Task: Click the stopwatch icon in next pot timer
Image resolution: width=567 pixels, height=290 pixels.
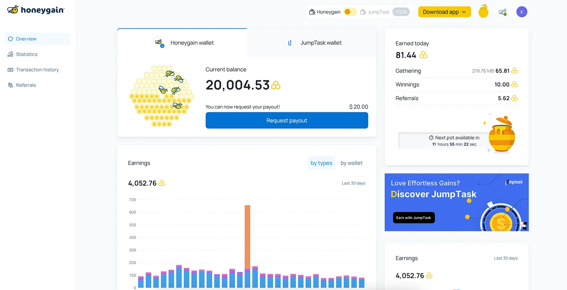Action: click(x=431, y=138)
